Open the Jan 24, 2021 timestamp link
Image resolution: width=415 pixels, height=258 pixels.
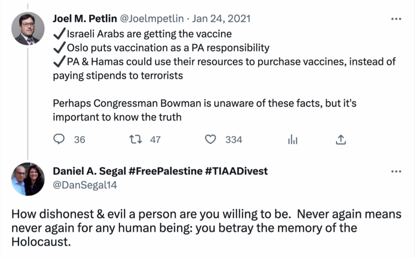[x=221, y=19]
